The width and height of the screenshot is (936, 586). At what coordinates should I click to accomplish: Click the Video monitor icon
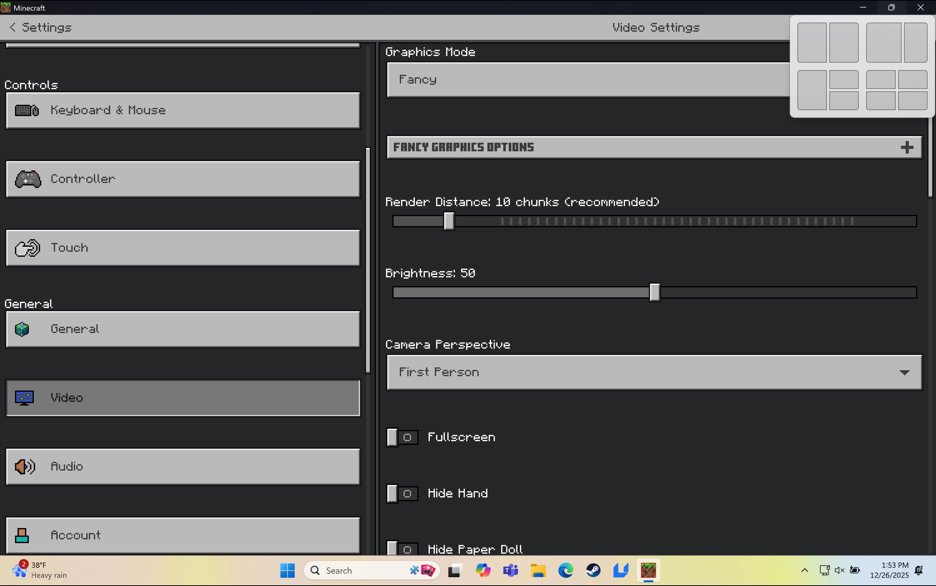(x=24, y=398)
